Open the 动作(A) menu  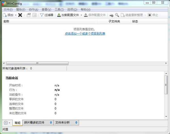coord(33,10)
